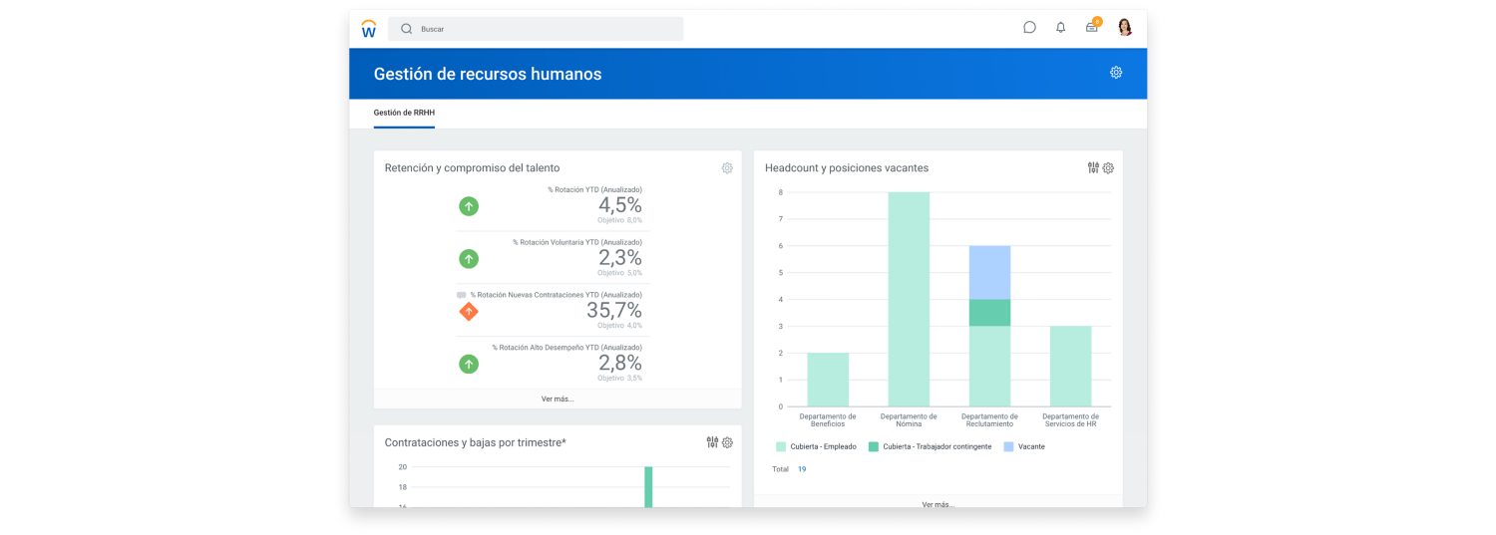Click the search magnifier icon
Viewport: 1496px width, 535px height.
407,29
